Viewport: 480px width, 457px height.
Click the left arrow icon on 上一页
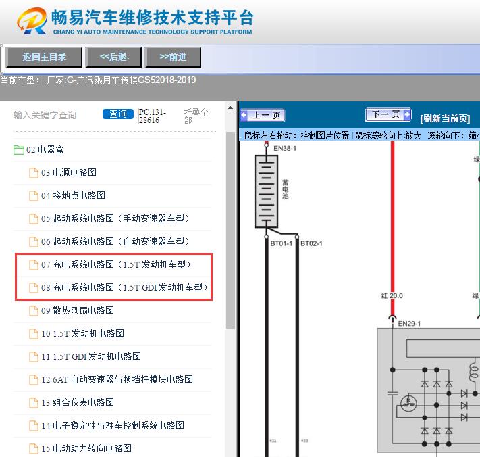coord(244,115)
